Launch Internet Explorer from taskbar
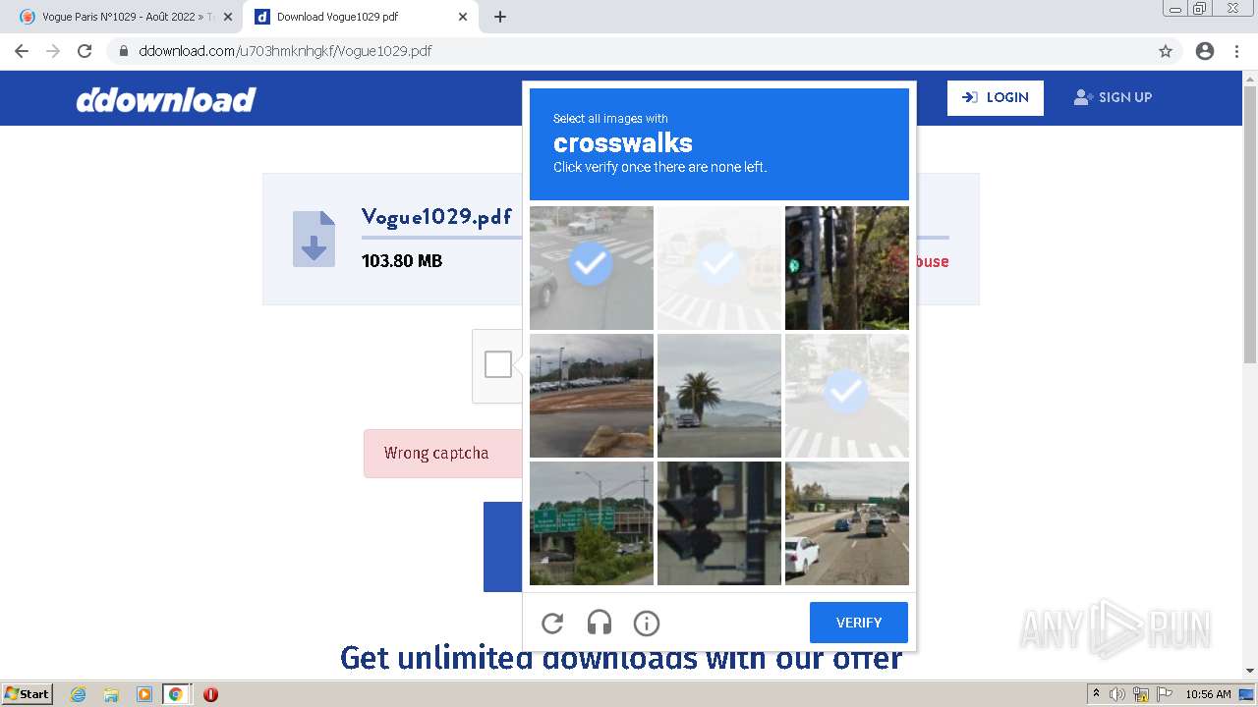 tap(79, 694)
